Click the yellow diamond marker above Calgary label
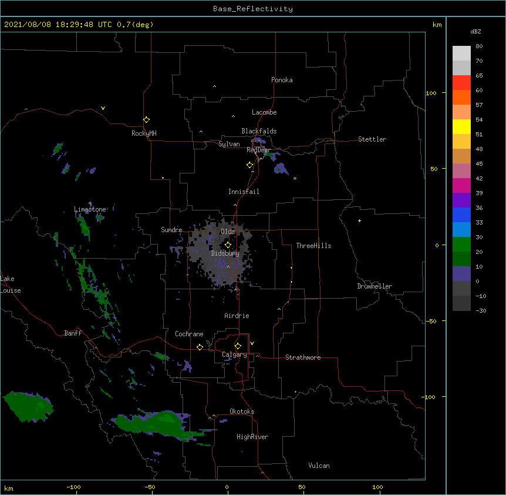 click(238, 346)
